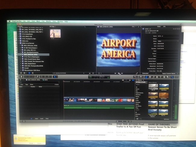Viewport: 196px width, 147px height.
Task: Open the viewer zoom 71% dropdown
Action: click(134, 27)
